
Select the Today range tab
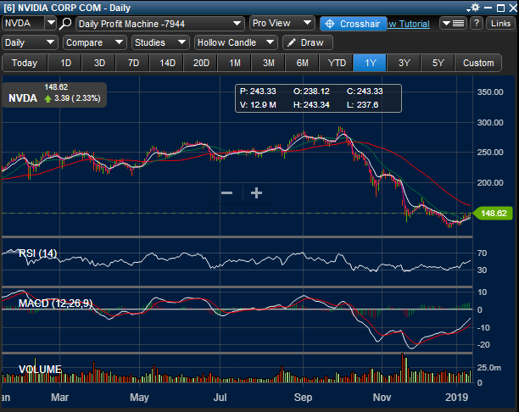tap(25, 63)
